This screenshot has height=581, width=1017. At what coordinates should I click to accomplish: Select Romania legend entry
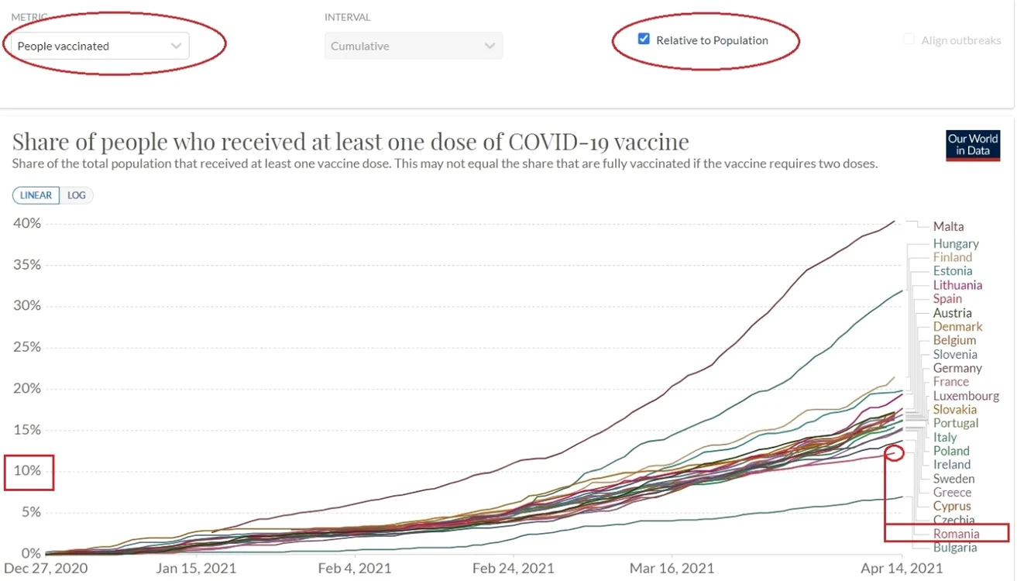pyautogui.click(x=956, y=534)
